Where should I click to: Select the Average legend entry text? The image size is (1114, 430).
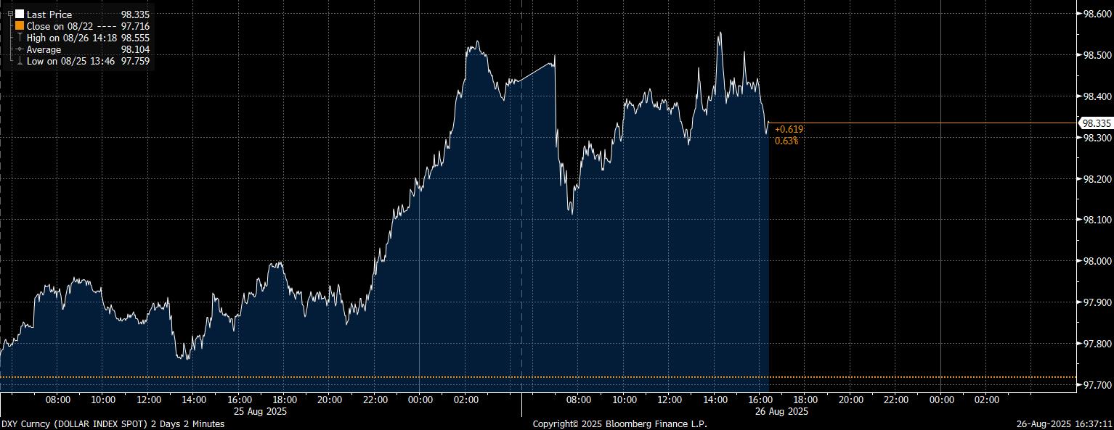click(x=44, y=49)
